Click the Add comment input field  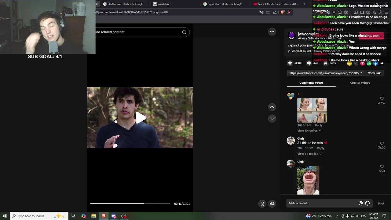(x=322, y=203)
